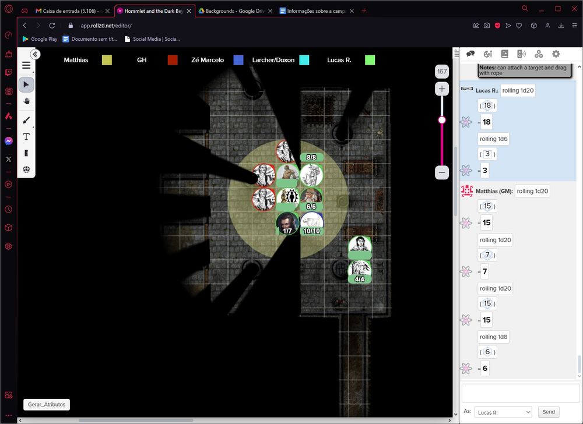The height and width of the screenshot is (424, 583).
Task: Switch to Informações sobre a campa tab
Action: (x=317, y=10)
